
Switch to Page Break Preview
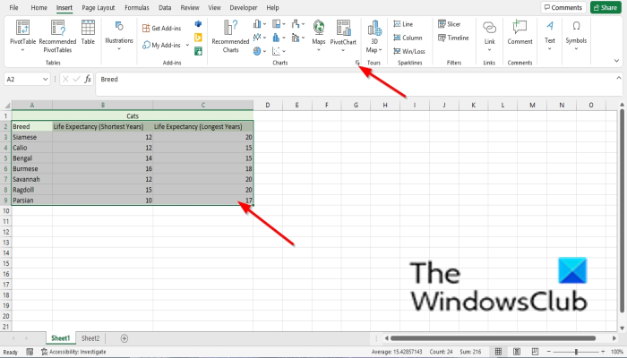pyautogui.click(x=535, y=352)
